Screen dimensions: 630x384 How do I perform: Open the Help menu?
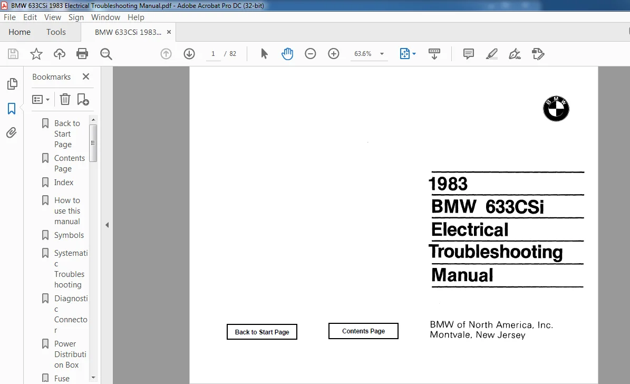136,17
